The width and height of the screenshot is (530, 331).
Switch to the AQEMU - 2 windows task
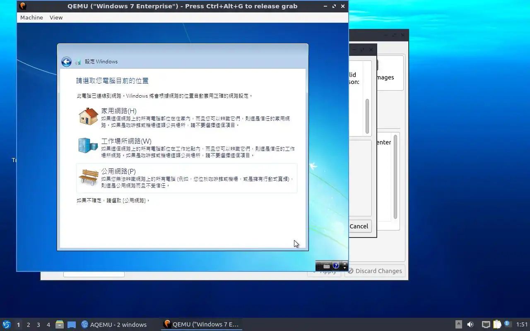click(x=114, y=324)
